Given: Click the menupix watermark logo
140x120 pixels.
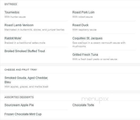Looking at the screenshot, I should point(95,99).
